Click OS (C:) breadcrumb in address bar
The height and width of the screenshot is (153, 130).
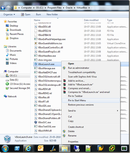click(40, 8)
